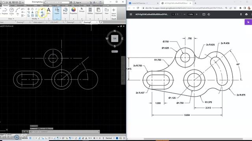Switch to the Annotate ribbon tab
The image size is (252, 141).
[x=20, y=5]
